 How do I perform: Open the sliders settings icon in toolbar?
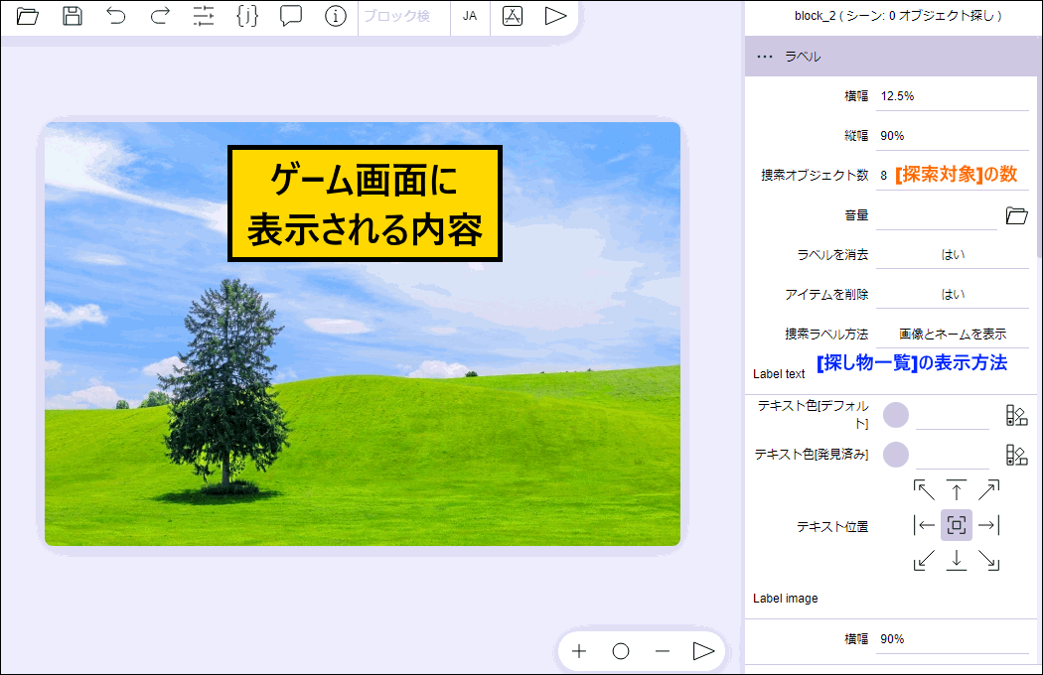[204, 16]
